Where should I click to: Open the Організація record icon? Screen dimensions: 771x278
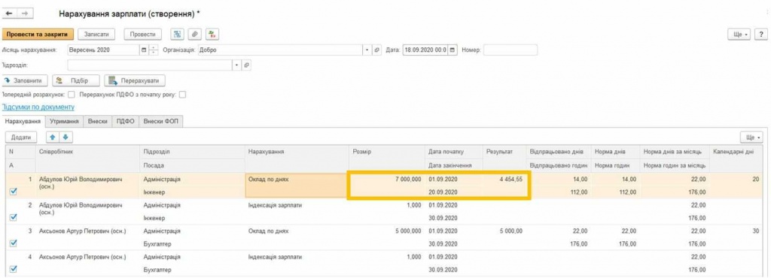(x=377, y=50)
